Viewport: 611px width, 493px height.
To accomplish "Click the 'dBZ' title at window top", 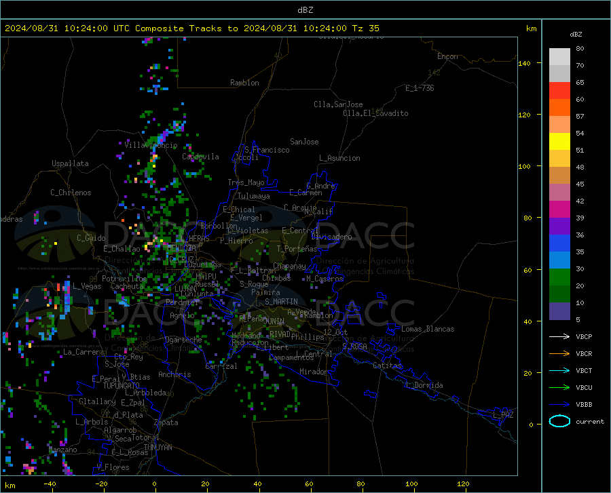I will click(305, 10).
